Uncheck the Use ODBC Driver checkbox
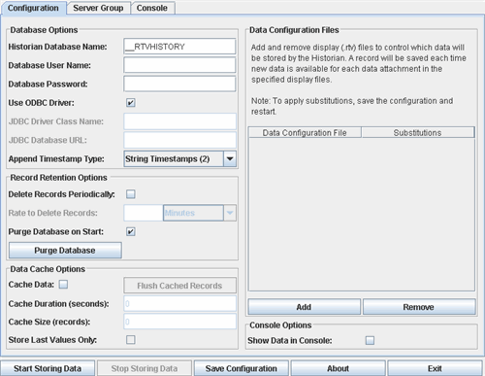This screenshot has width=485, height=376. click(x=131, y=103)
